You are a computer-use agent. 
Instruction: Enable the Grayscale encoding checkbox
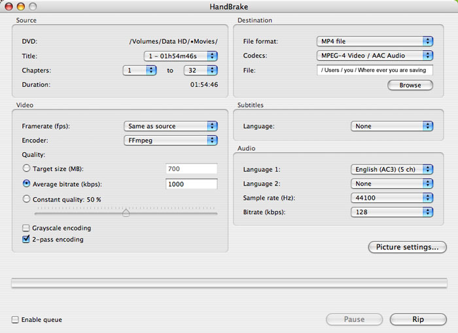tap(26, 228)
